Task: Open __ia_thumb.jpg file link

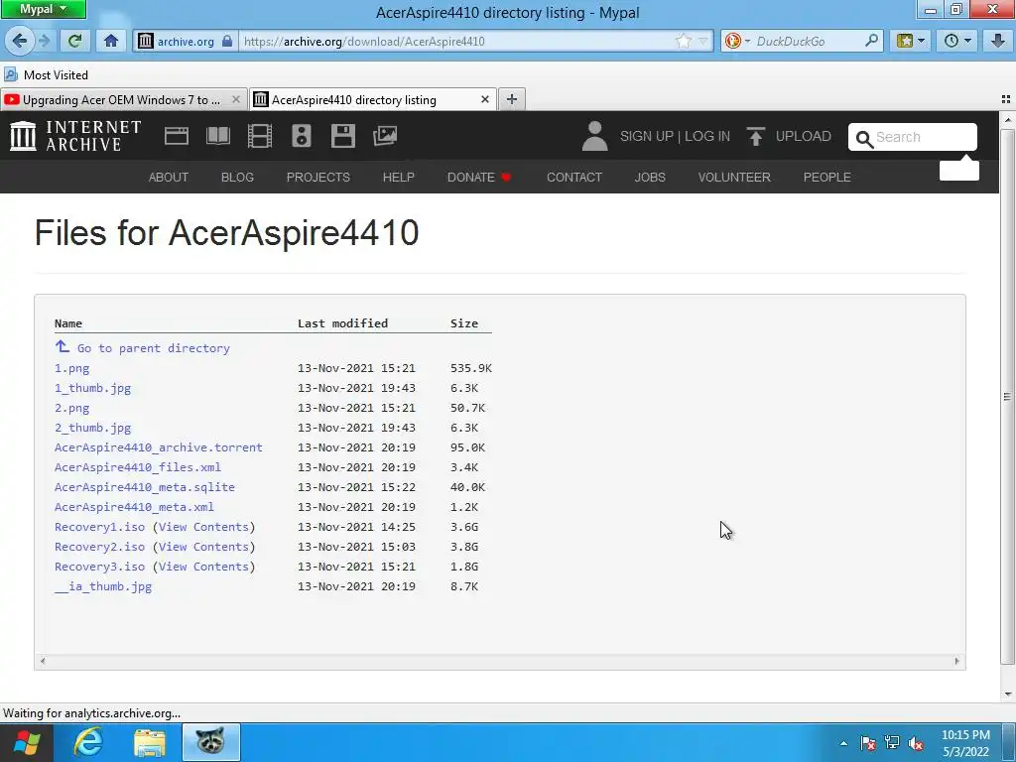Action: click(103, 586)
